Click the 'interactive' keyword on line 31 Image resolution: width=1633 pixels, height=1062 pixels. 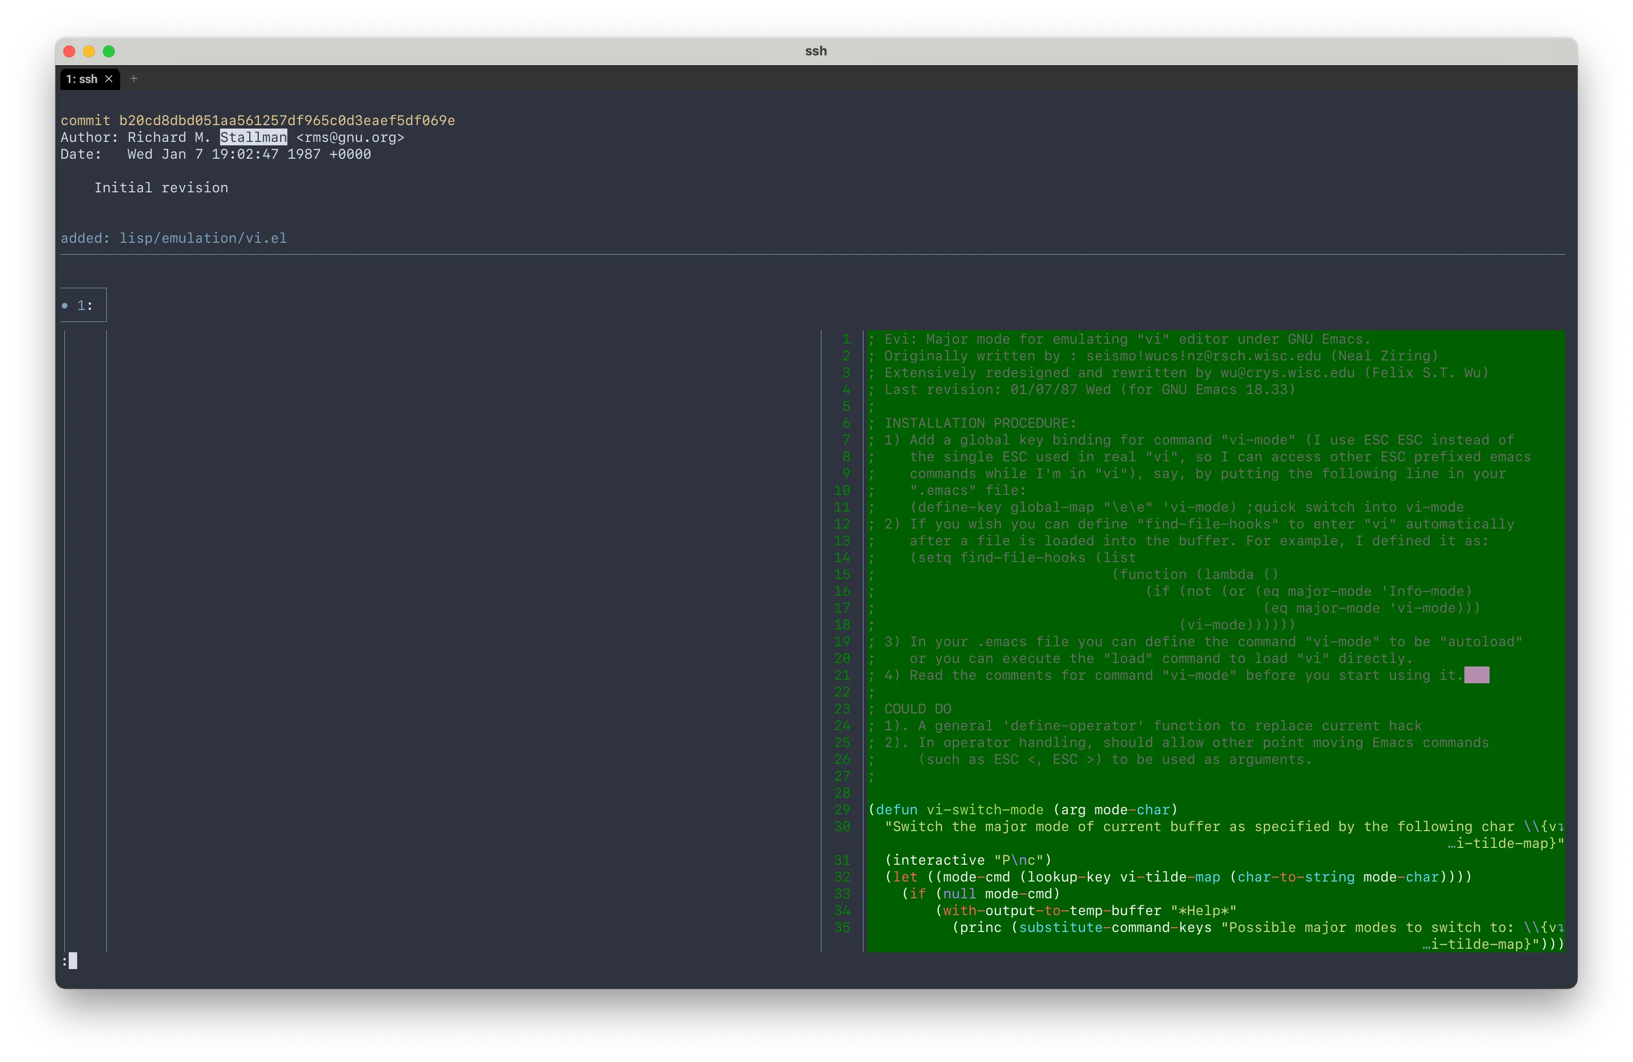coord(939,860)
